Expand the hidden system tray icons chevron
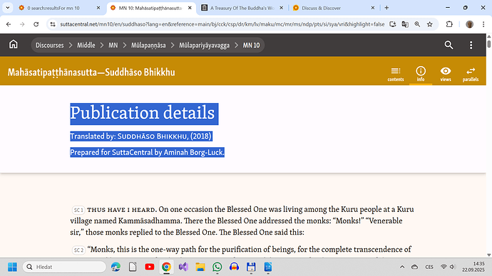This screenshot has width=492, height=276. pyautogui.click(x=402, y=267)
